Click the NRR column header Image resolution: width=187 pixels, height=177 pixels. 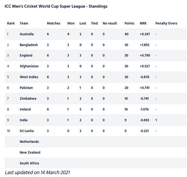tap(143, 23)
